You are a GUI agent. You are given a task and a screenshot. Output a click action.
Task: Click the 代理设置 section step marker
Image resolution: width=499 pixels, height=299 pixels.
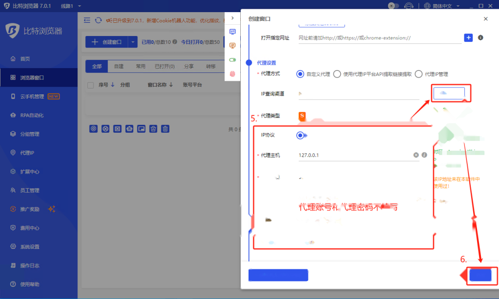pos(249,63)
